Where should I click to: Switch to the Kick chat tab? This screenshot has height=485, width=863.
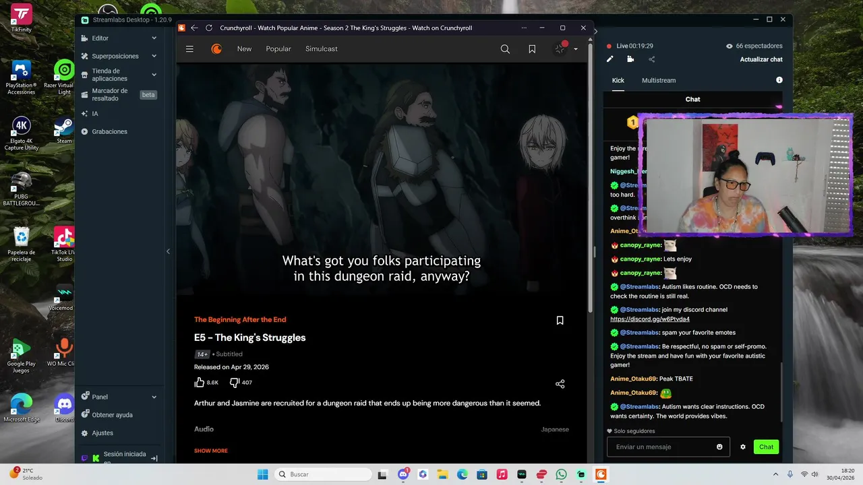pos(618,80)
